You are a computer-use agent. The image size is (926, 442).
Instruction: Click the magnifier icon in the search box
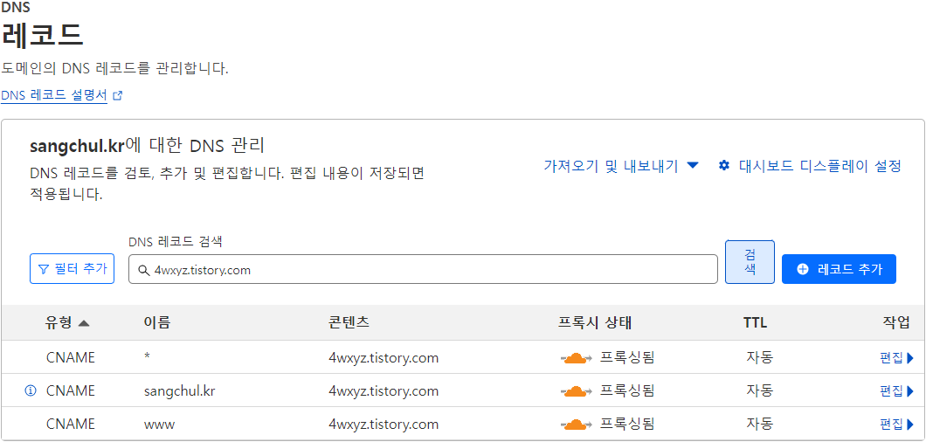click(143, 270)
